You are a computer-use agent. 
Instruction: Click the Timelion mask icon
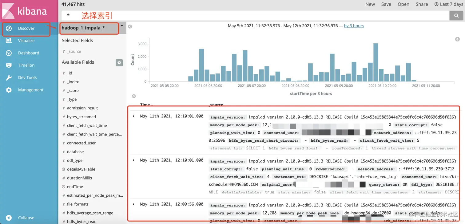(x=9, y=65)
